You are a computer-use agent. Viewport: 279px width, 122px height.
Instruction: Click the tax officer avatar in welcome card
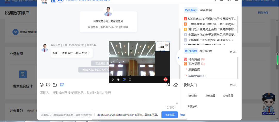click(108, 11)
